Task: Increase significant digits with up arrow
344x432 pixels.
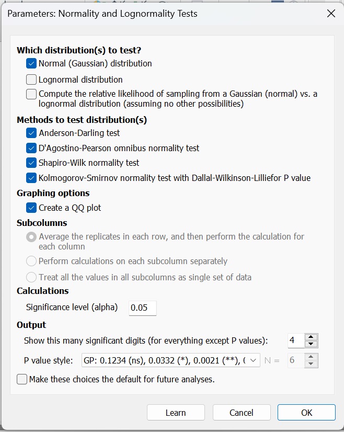Action: point(311,337)
